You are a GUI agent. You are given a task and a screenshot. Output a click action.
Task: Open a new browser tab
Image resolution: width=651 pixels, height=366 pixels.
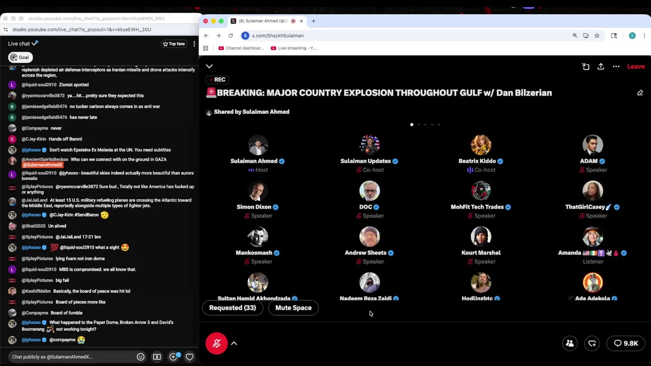click(313, 21)
